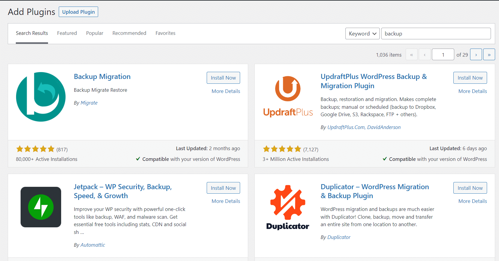The image size is (499, 261).
Task: Click the '1,036 items' count text
Action: (x=389, y=55)
